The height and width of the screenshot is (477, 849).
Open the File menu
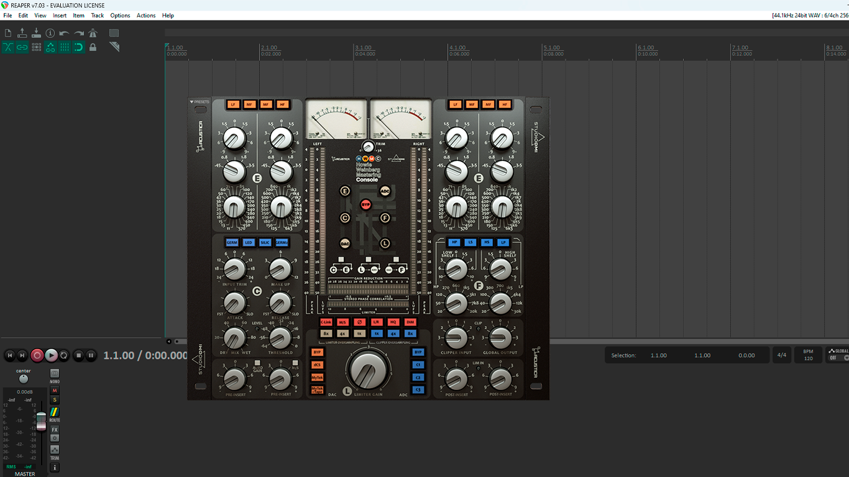(7, 16)
